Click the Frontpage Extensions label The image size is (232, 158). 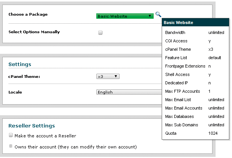point(185,66)
